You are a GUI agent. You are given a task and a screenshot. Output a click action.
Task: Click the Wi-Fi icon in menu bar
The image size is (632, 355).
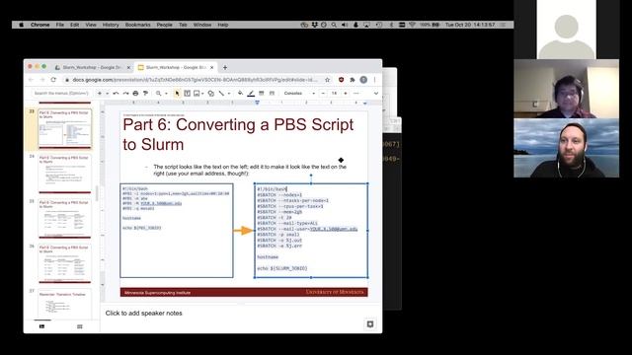tap(412, 25)
